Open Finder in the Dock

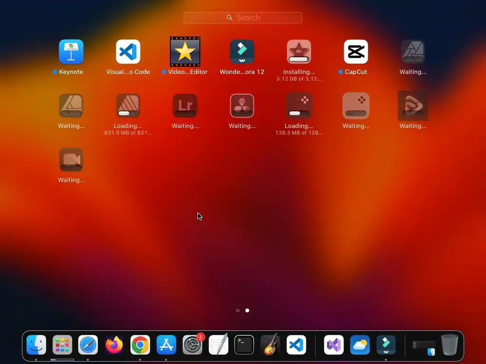point(36,345)
